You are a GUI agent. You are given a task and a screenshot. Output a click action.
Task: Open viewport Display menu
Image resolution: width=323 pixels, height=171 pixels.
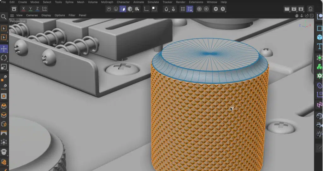click(46, 15)
